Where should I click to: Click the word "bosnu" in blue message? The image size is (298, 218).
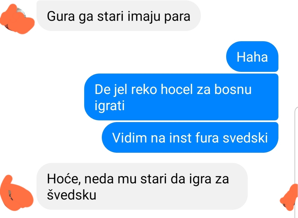click(233, 89)
